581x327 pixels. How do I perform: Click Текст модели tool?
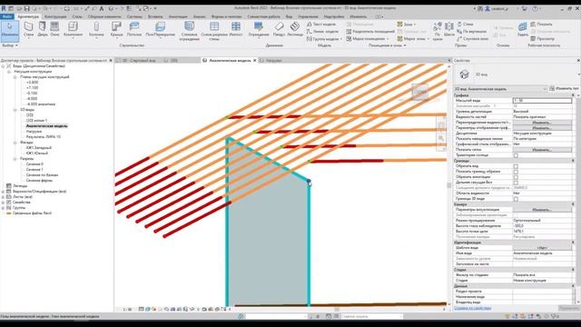click(320, 25)
